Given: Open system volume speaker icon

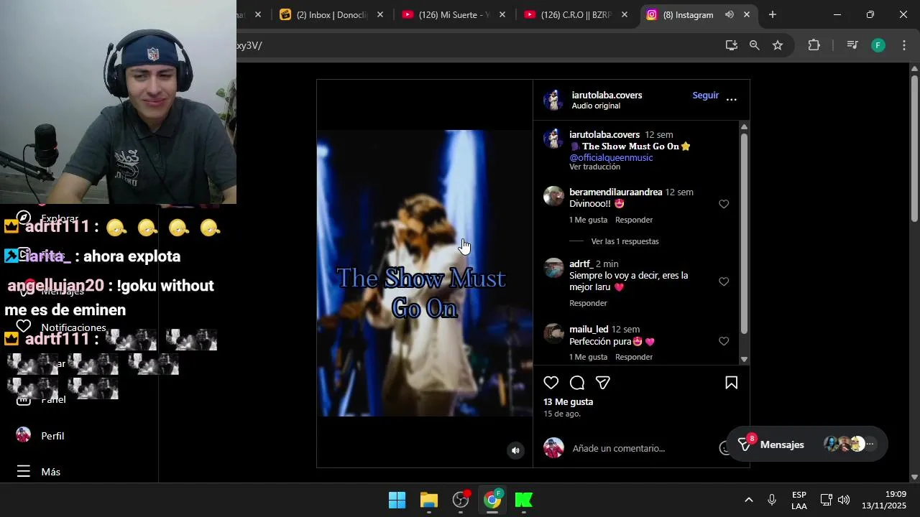Looking at the screenshot, I should (844, 500).
